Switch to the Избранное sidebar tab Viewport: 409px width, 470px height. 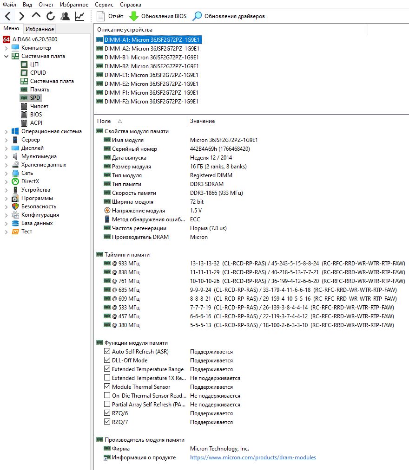click(40, 29)
